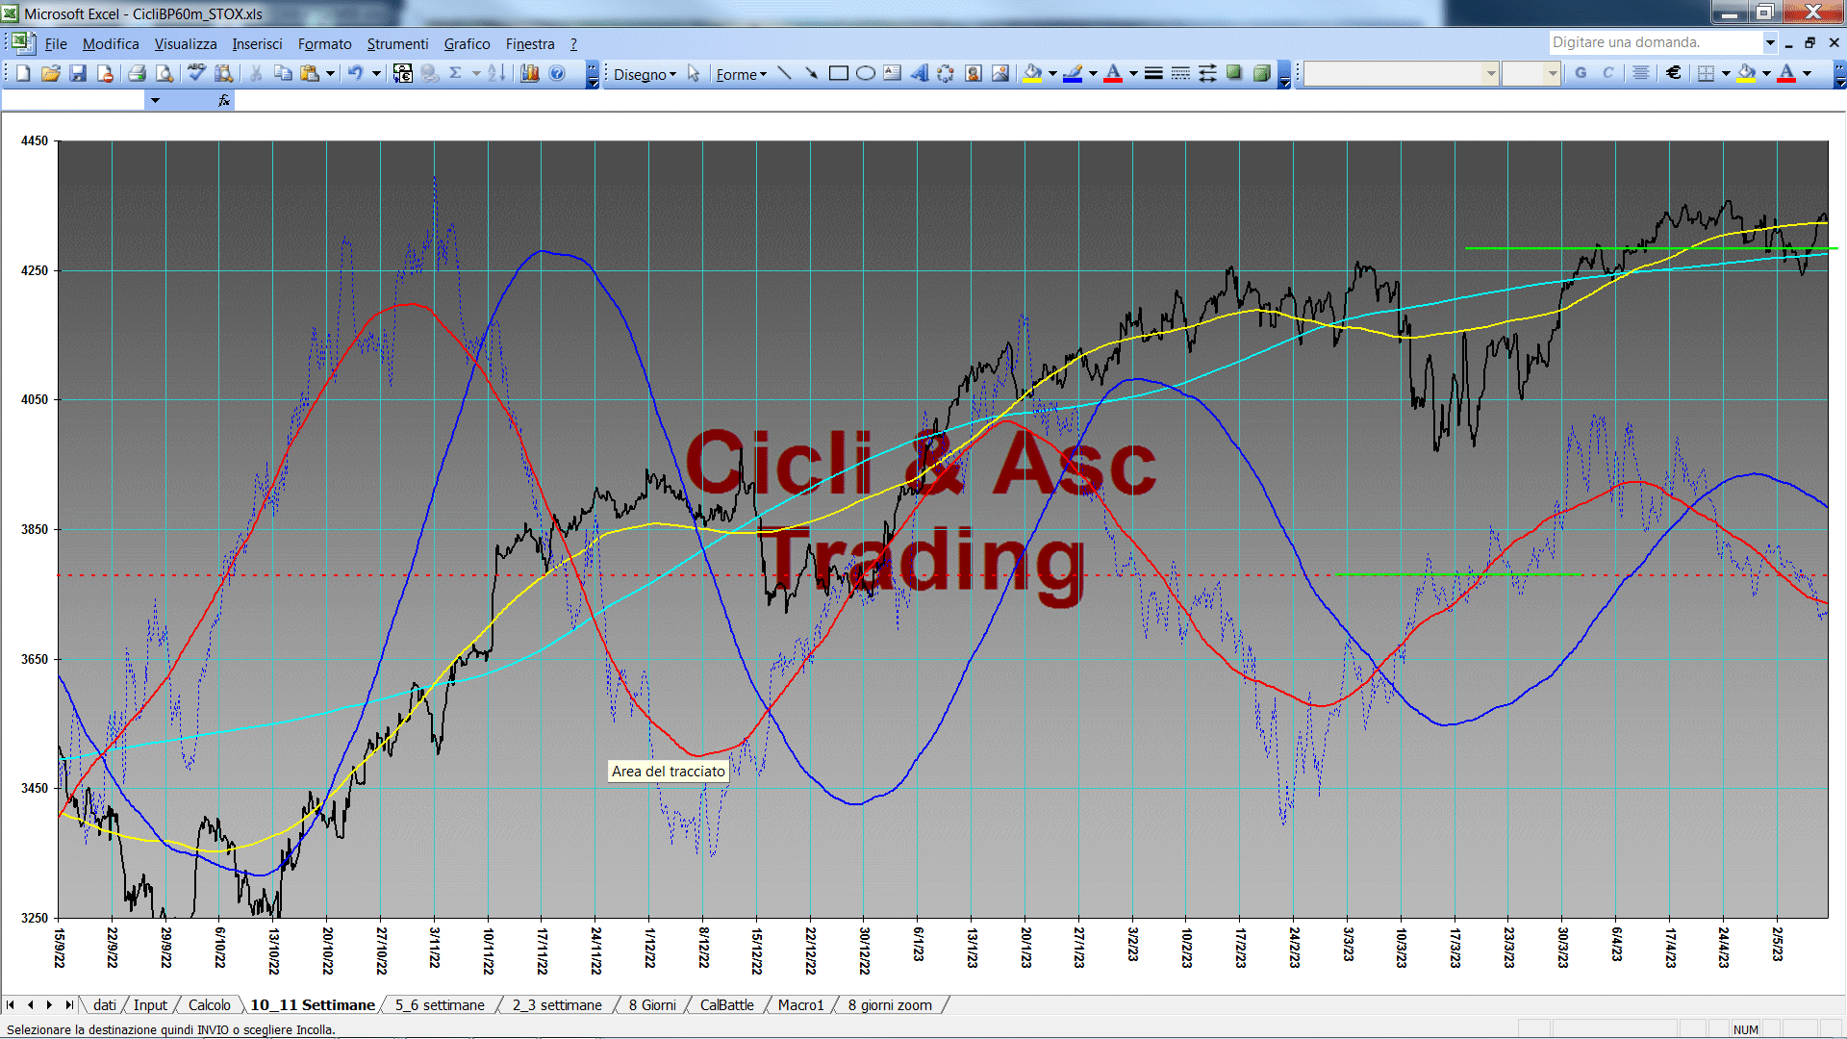Click the Research binoculars icon
This screenshot has width=1847, height=1039.
[223, 73]
